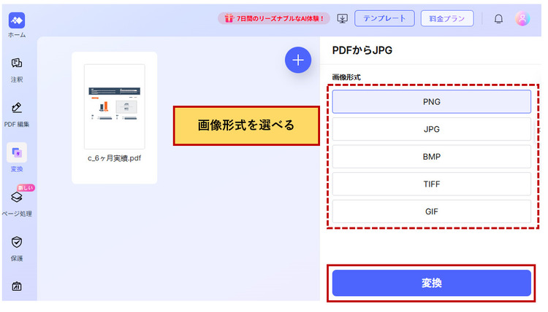Click the bottom sidebar chart clipboard icon
This screenshot has width=548, height=312.
click(x=16, y=286)
